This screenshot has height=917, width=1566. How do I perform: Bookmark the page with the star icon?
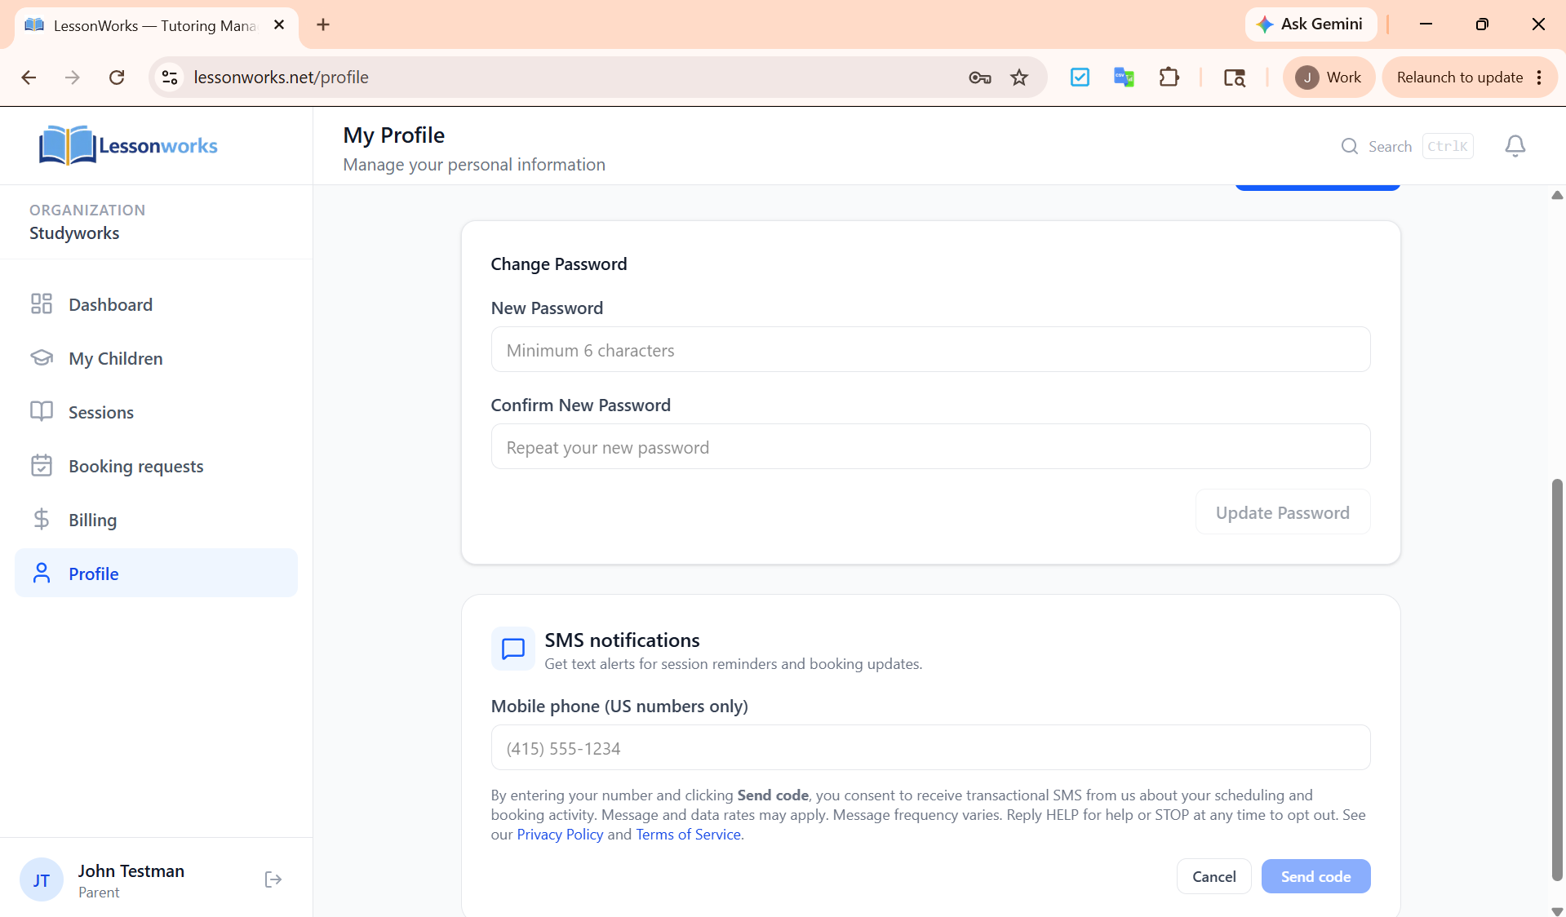tap(1019, 78)
